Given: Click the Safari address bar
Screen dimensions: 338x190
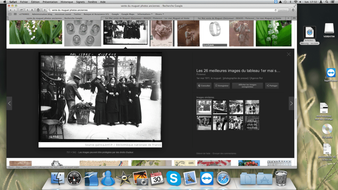Looking at the screenshot, I should pos(161,10).
